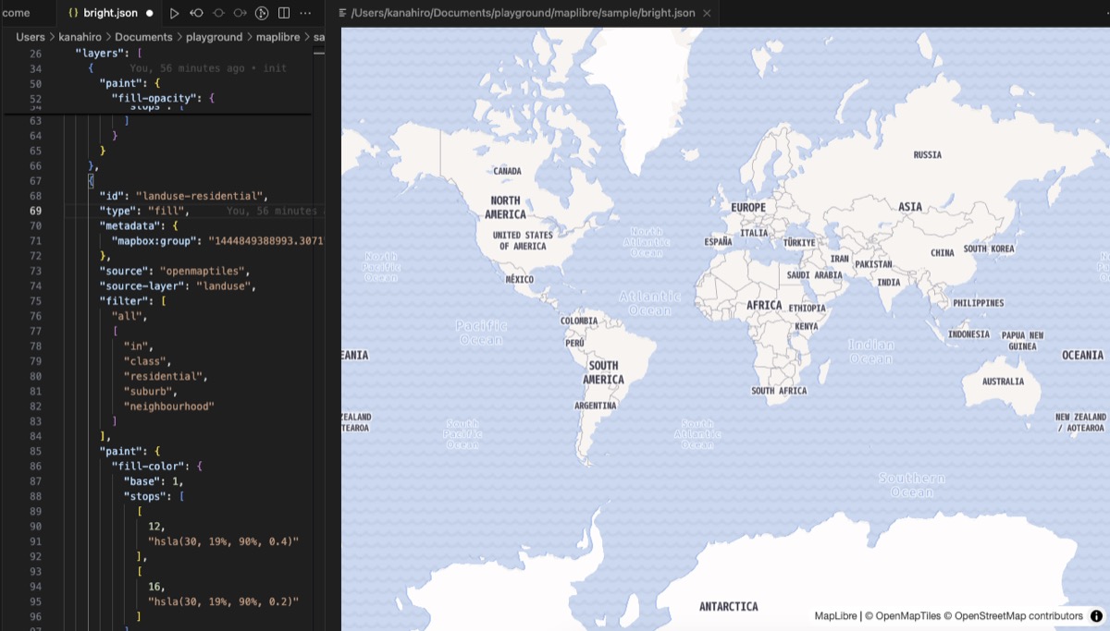Click the RUSSIA label on the map
The height and width of the screenshot is (631, 1110).
point(927,155)
